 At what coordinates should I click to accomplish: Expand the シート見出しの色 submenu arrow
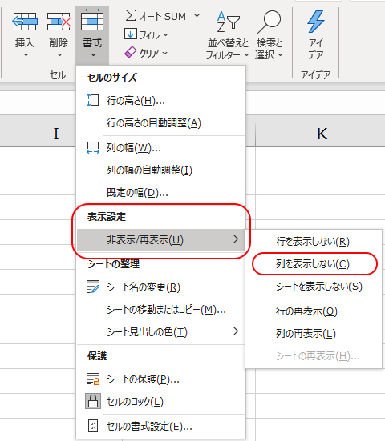[236, 331]
